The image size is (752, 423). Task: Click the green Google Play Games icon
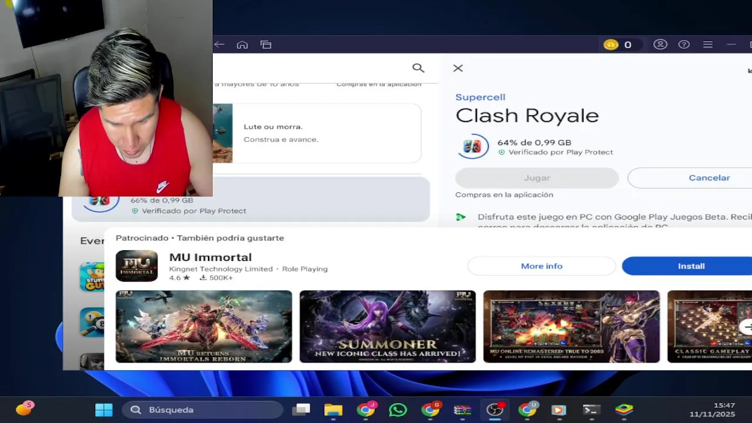tap(461, 217)
